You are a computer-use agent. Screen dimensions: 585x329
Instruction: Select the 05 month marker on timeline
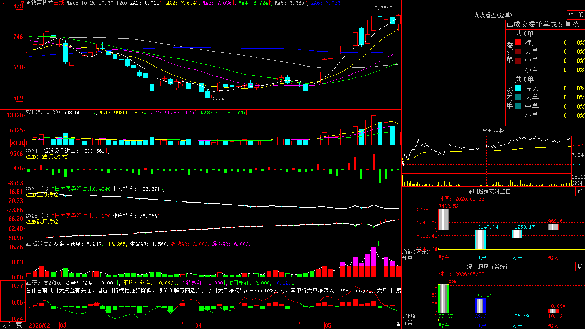pos(328,325)
